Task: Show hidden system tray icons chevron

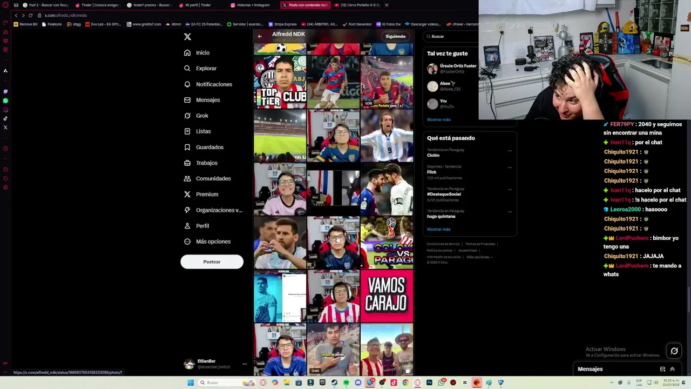Action: tap(612, 383)
